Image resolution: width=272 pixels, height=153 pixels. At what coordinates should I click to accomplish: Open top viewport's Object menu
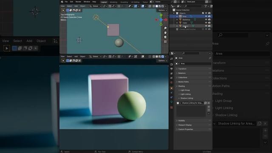tap(82, 6)
